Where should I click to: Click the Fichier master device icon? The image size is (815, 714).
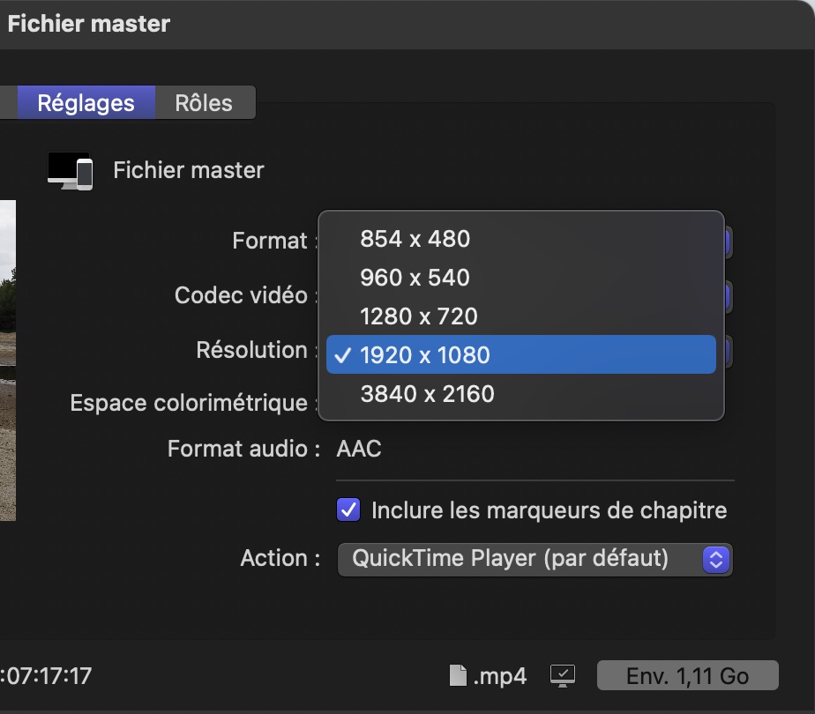coord(71,171)
